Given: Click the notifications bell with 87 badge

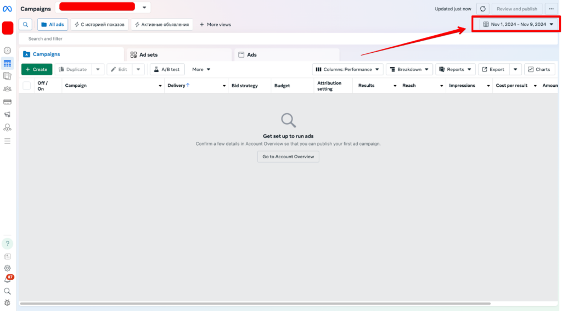Looking at the screenshot, I should [8, 280].
